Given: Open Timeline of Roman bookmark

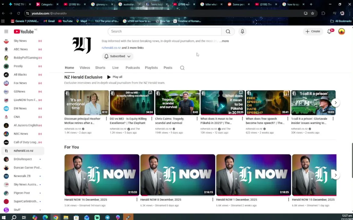Looking at the screenshot, I should pos(187,21).
